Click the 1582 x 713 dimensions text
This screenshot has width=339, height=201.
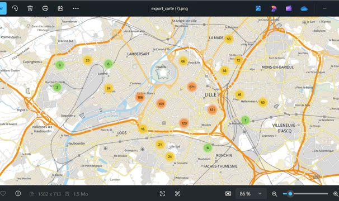[x=49, y=194]
